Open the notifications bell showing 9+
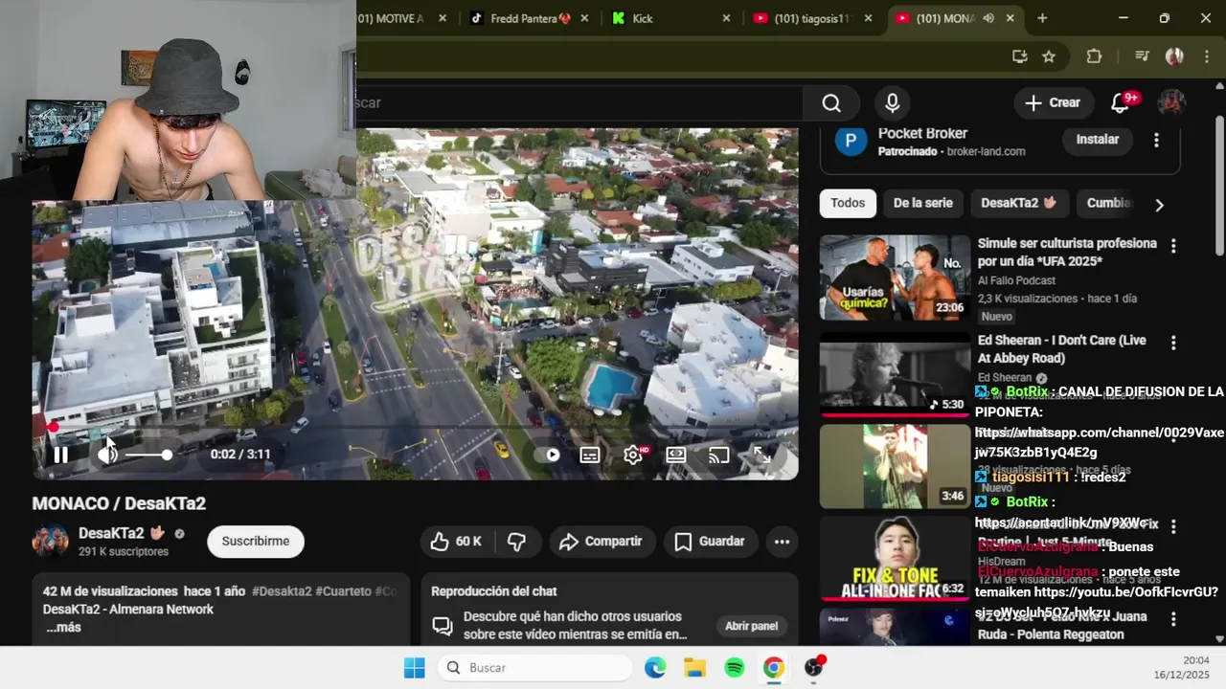1226x689 pixels. pos(1119,102)
